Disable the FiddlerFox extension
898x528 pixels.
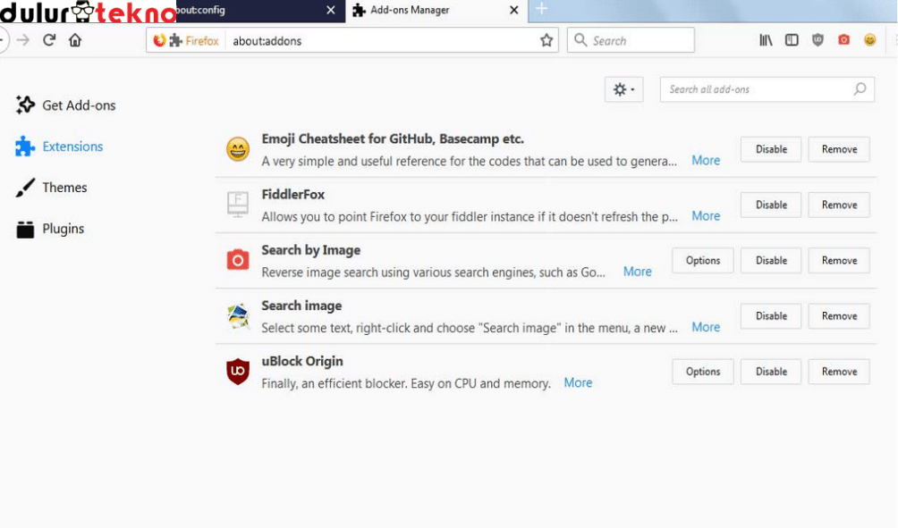[771, 205]
